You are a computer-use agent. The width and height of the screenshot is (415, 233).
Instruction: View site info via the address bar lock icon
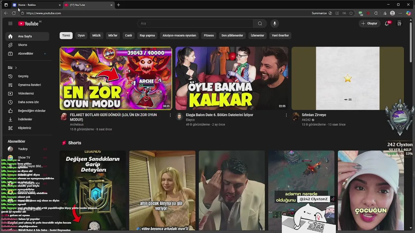click(x=22, y=13)
